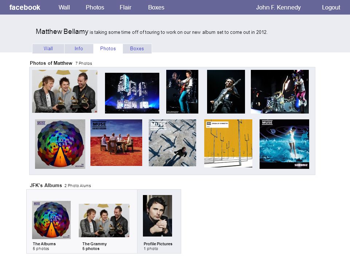Open the Grammy trophies band photo in Photos of Matthew
Screen dimensions: 350x262
pyautogui.click(x=65, y=91)
